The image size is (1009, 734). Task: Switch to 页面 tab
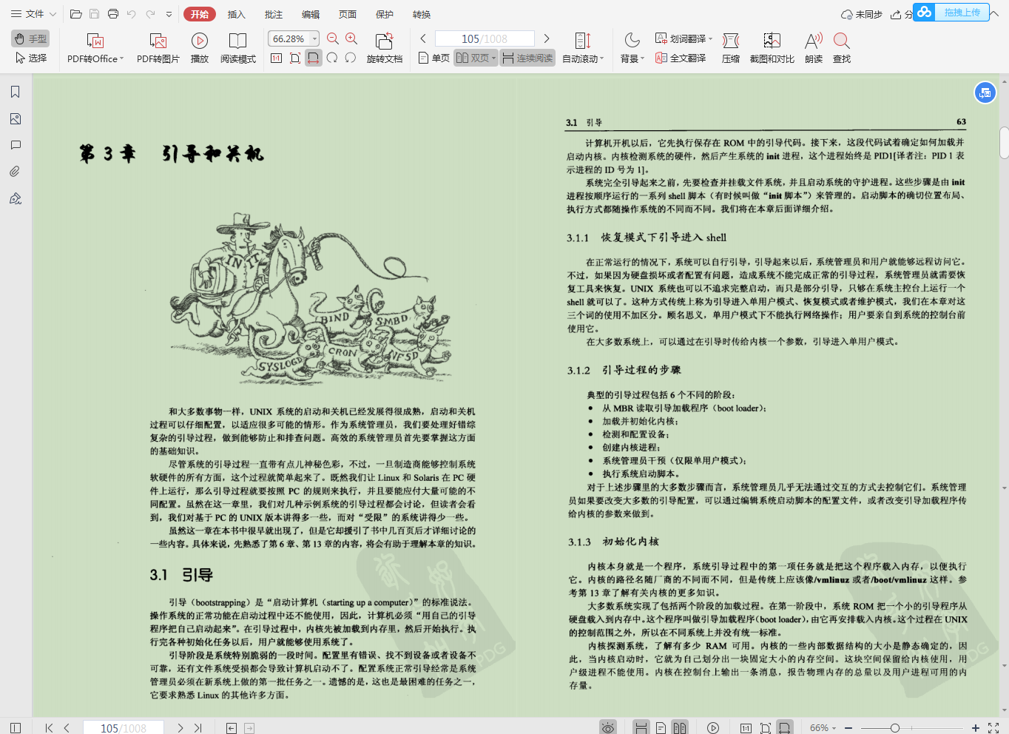click(x=348, y=14)
